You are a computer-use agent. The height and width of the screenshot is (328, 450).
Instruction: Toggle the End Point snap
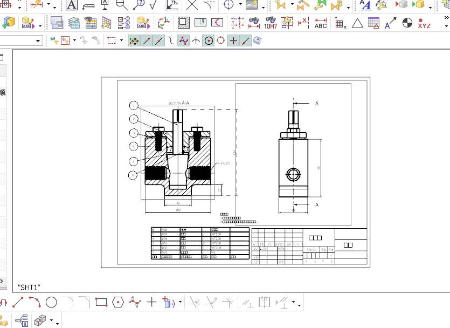(147, 41)
